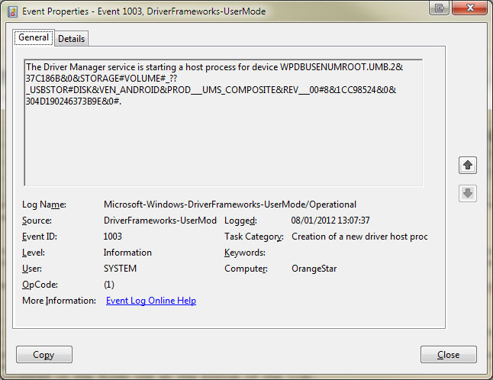Click the down arrow for next event
Image resolution: width=493 pixels, height=380 pixels.
(x=467, y=193)
